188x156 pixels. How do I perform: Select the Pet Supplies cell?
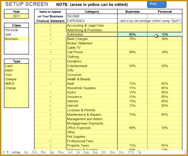tap(92, 137)
